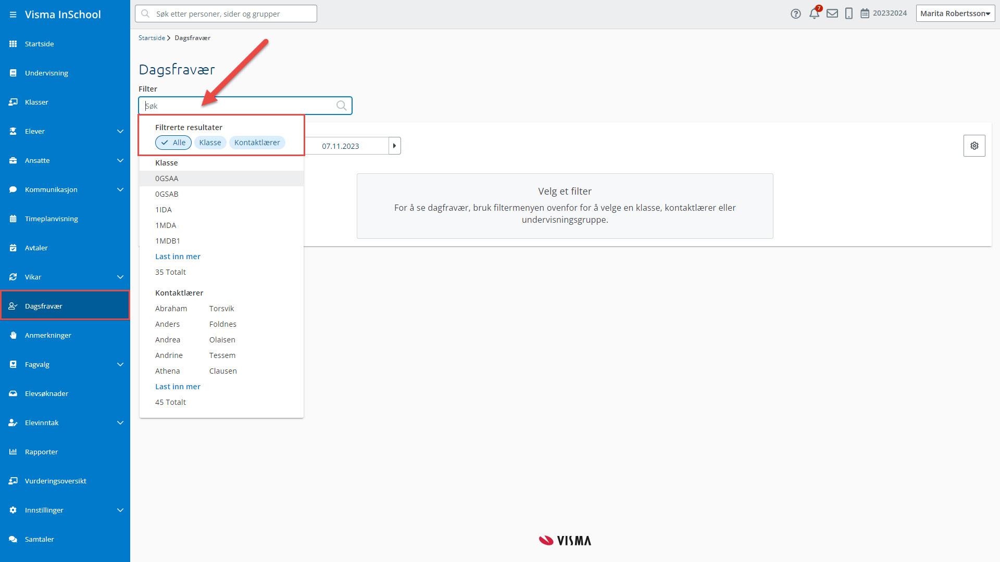Open Rapporter menu item
This screenshot has width=1000, height=562.
[65, 452]
